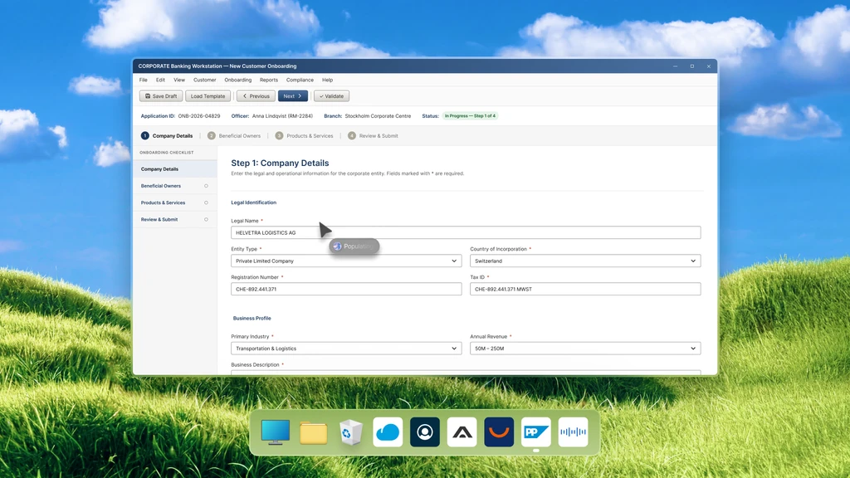Open the Onboarding menu
The height and width of the screenshot is (478, 850).
(238, 80)
